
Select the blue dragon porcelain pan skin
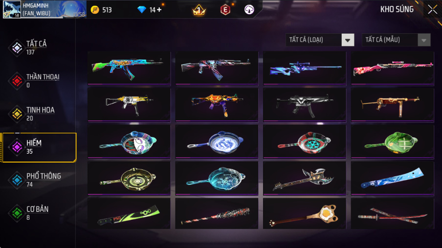[x=217, y=141]
